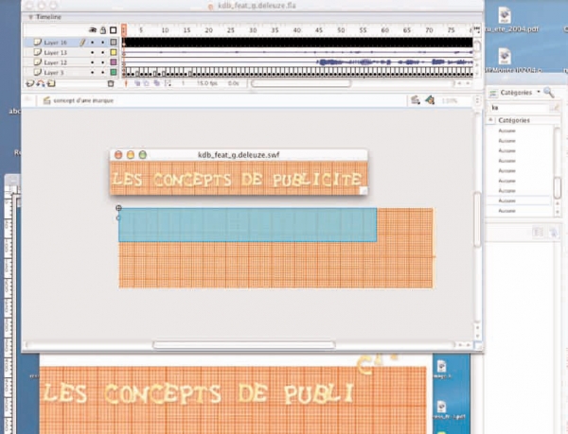Click green outline color swatch of Layer 3

point(114,73)
